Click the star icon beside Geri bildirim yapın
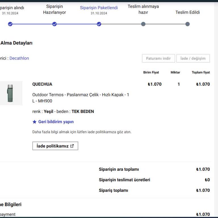Screen dimensions: 218x218 point(34,122)
